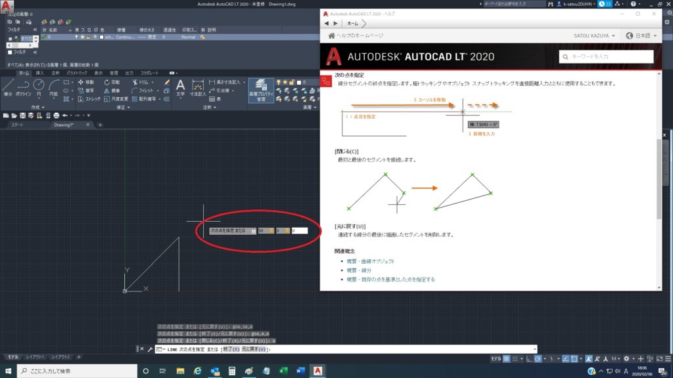
Task: Toggle the grid display in status bar
Action: (507, 359)
